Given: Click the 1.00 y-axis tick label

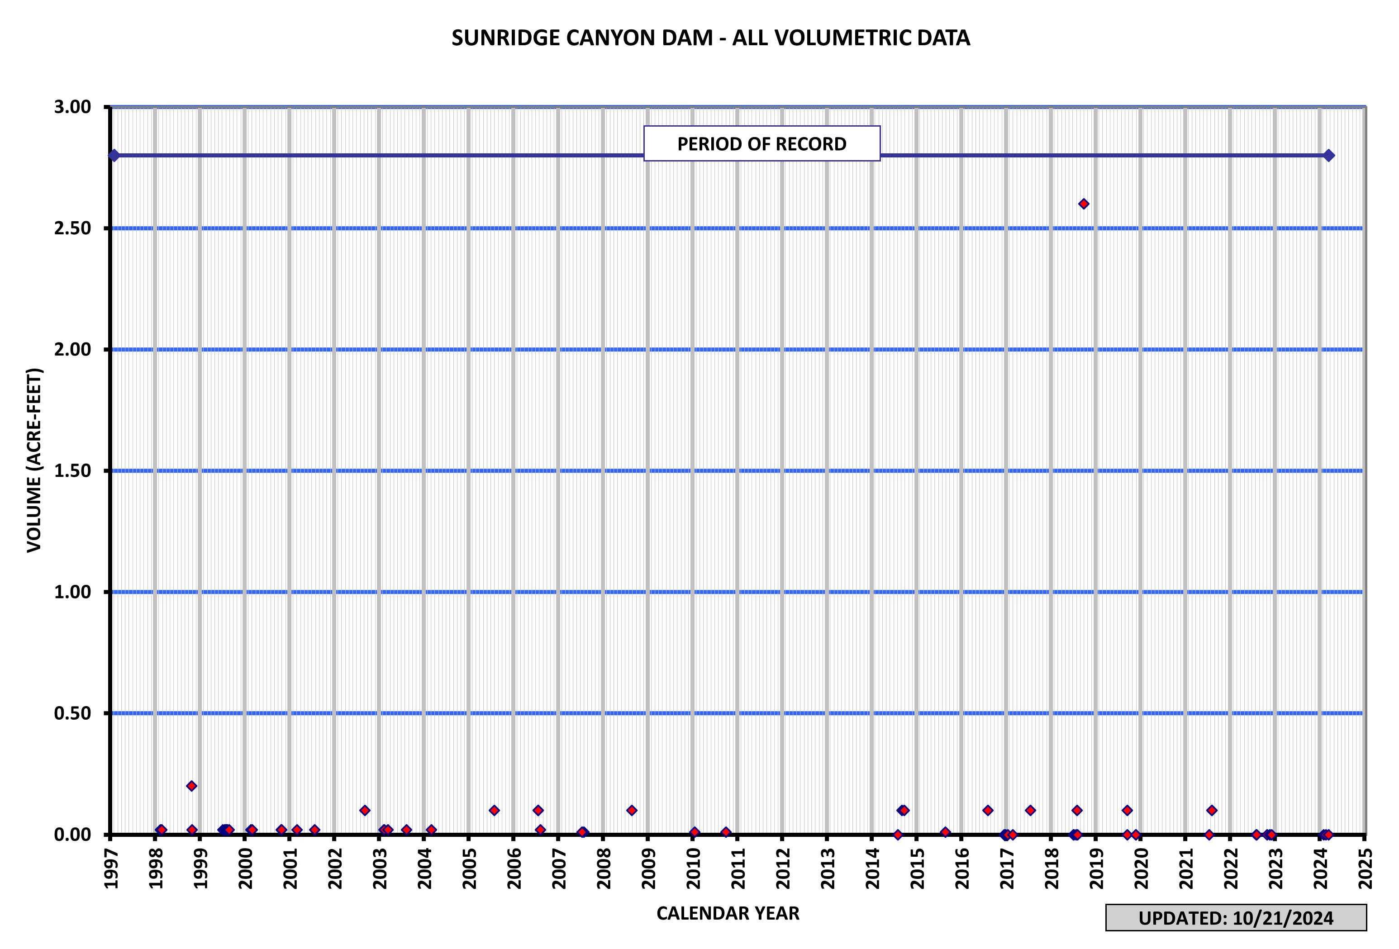Looking at the screenshot, I should pyautogui.click(x=72, y=592).
